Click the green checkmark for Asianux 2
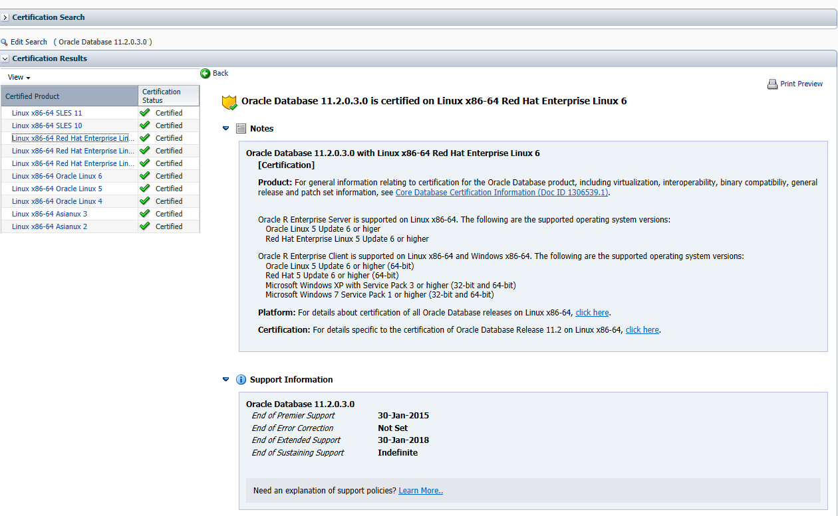Image resolution: width=838 pixels, height=516 pixels. [x=144, y=226]
